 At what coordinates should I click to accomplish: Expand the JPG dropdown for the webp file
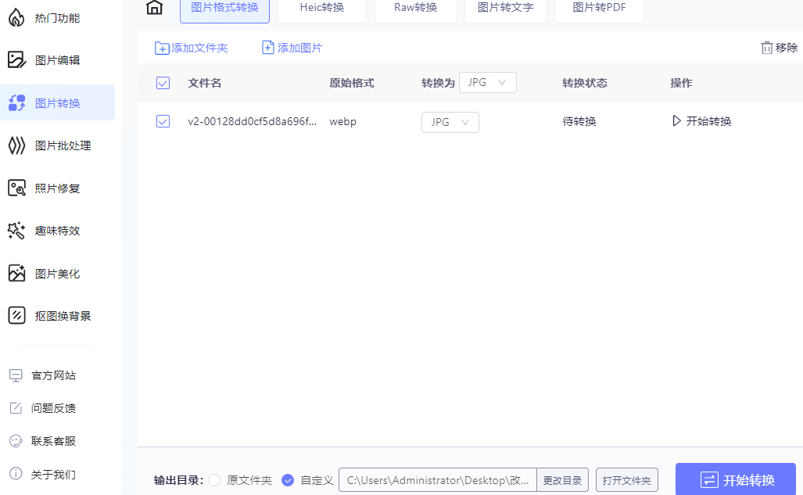[x=450, y=121]
